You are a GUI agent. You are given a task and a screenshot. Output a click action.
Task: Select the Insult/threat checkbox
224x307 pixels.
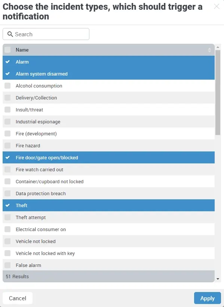click(7, 110)
